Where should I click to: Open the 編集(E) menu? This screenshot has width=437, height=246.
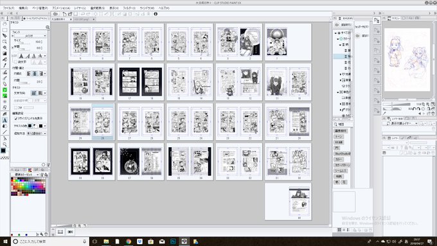(23, 8)
